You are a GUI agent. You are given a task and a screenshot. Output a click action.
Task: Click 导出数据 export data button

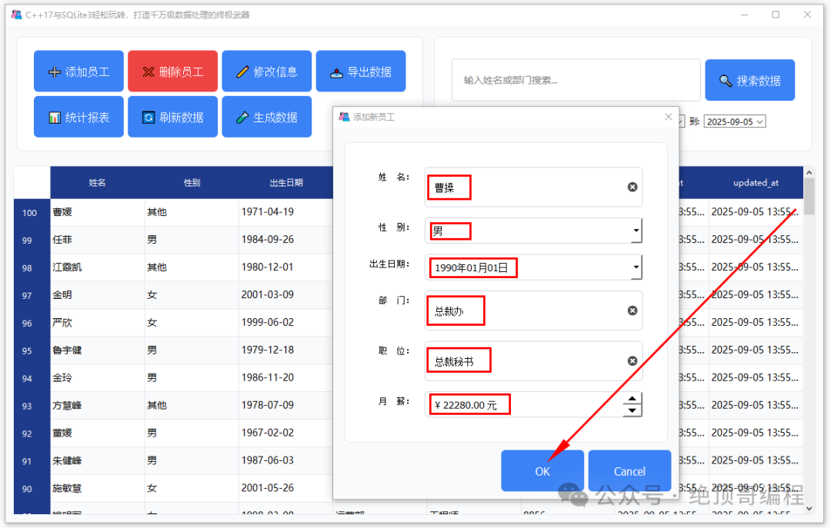click(x=361, y=71)
